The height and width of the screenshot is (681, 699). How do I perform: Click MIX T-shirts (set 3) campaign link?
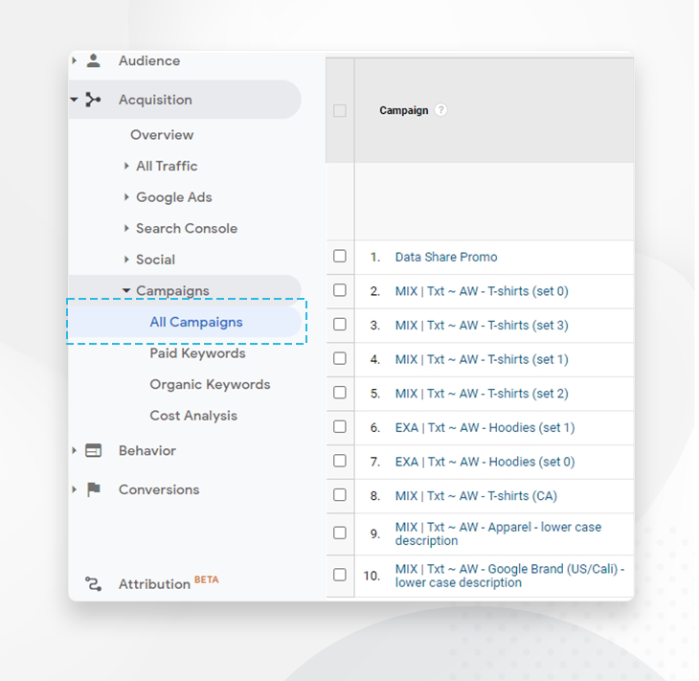pos(482,325)
